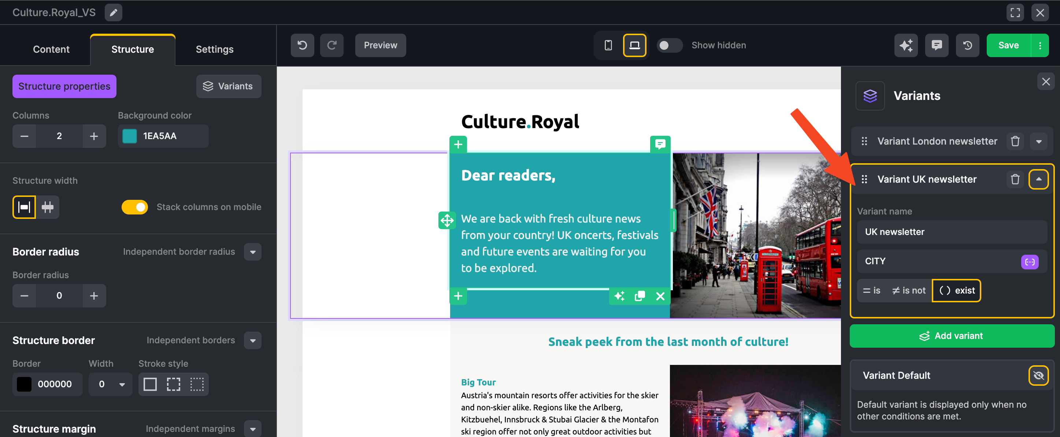
Task: Open the Big Tour link
Action: (x=478, y=382)
